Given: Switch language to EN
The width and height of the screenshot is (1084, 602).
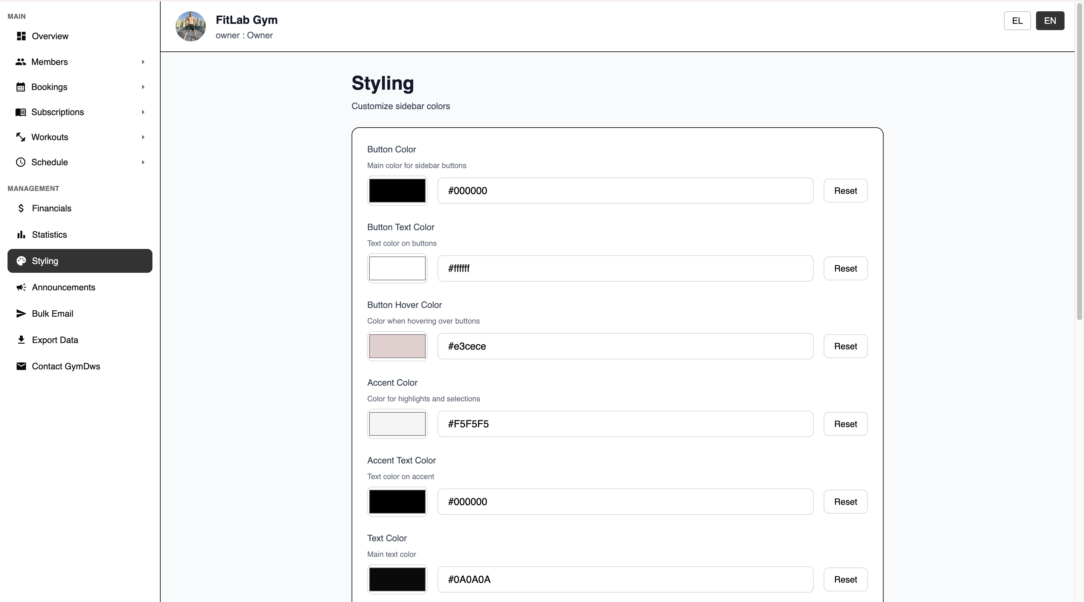Looking at the screenshot, I should pyautogui.click(x=1050, y=21).
